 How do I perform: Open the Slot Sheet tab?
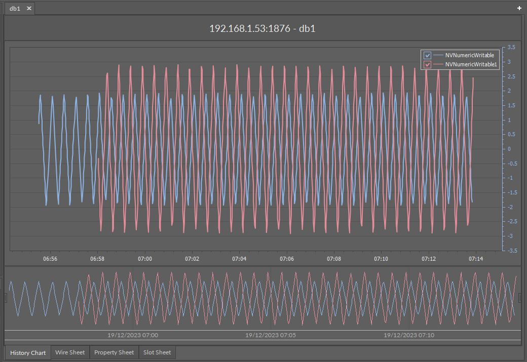coord(157,352)
